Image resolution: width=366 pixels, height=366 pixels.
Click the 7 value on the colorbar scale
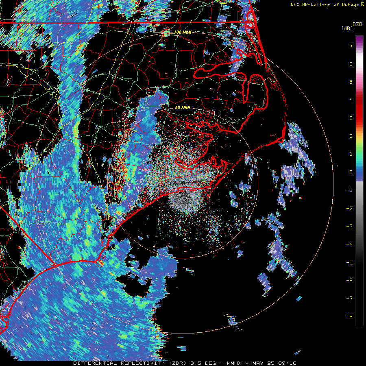click(351, 46)
